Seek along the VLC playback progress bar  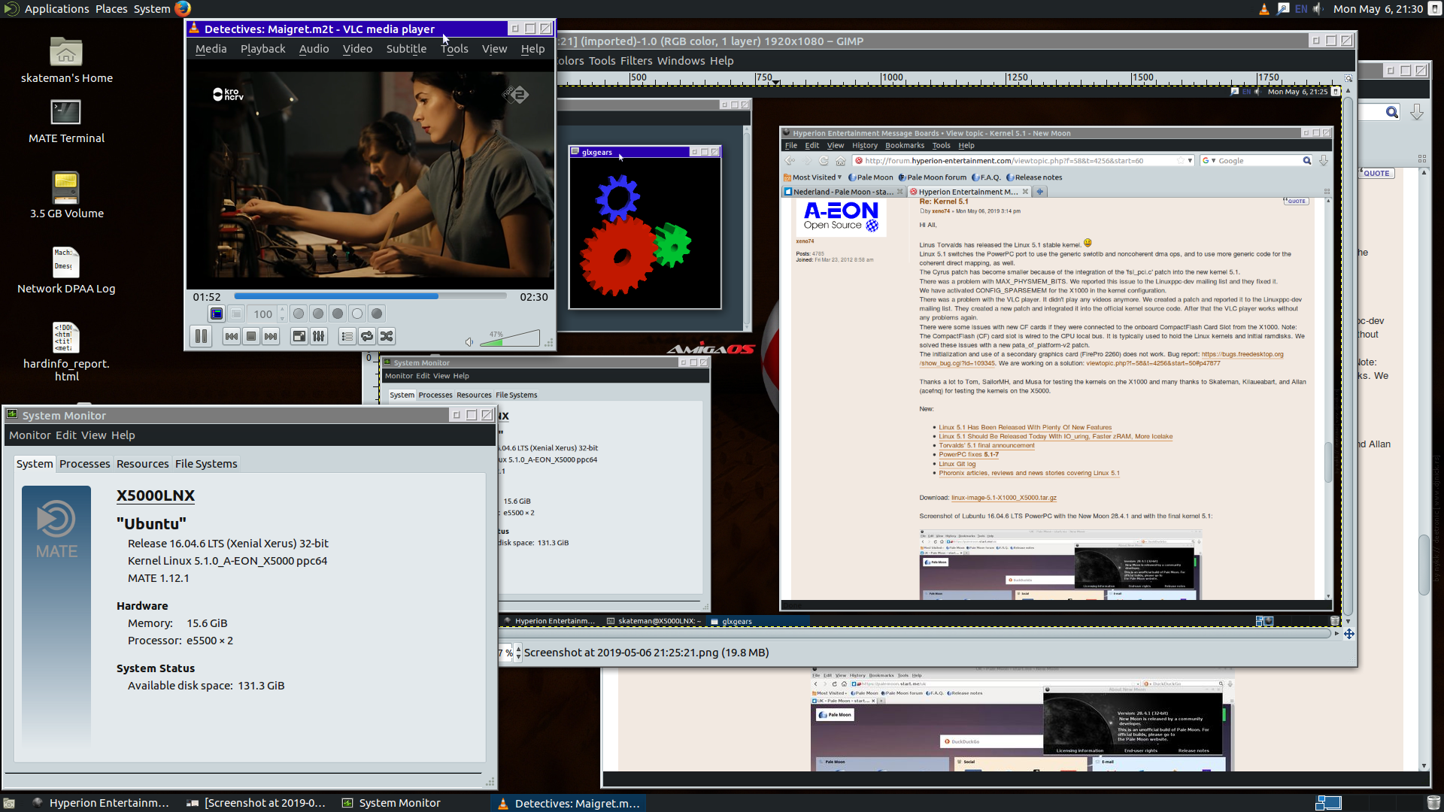[370, 296]
